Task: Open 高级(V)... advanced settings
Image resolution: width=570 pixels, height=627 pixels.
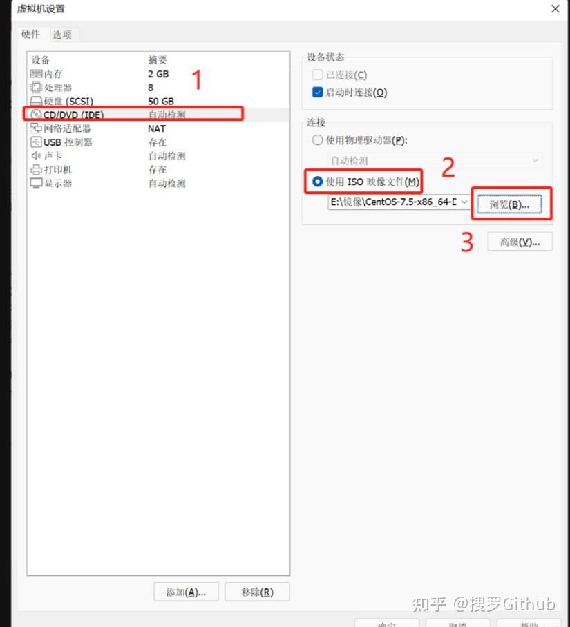Action: pyautogui.click(x=520, y=242)
